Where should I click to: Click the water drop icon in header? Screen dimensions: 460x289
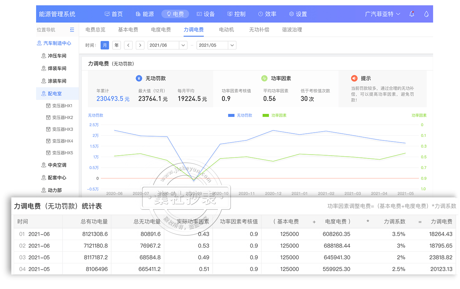coord(426,14)
